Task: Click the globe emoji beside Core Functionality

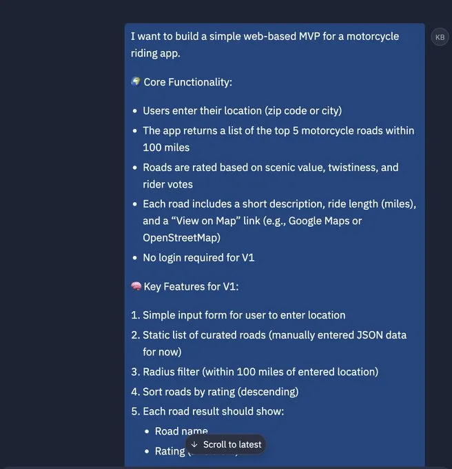Action: pos(136,81)
